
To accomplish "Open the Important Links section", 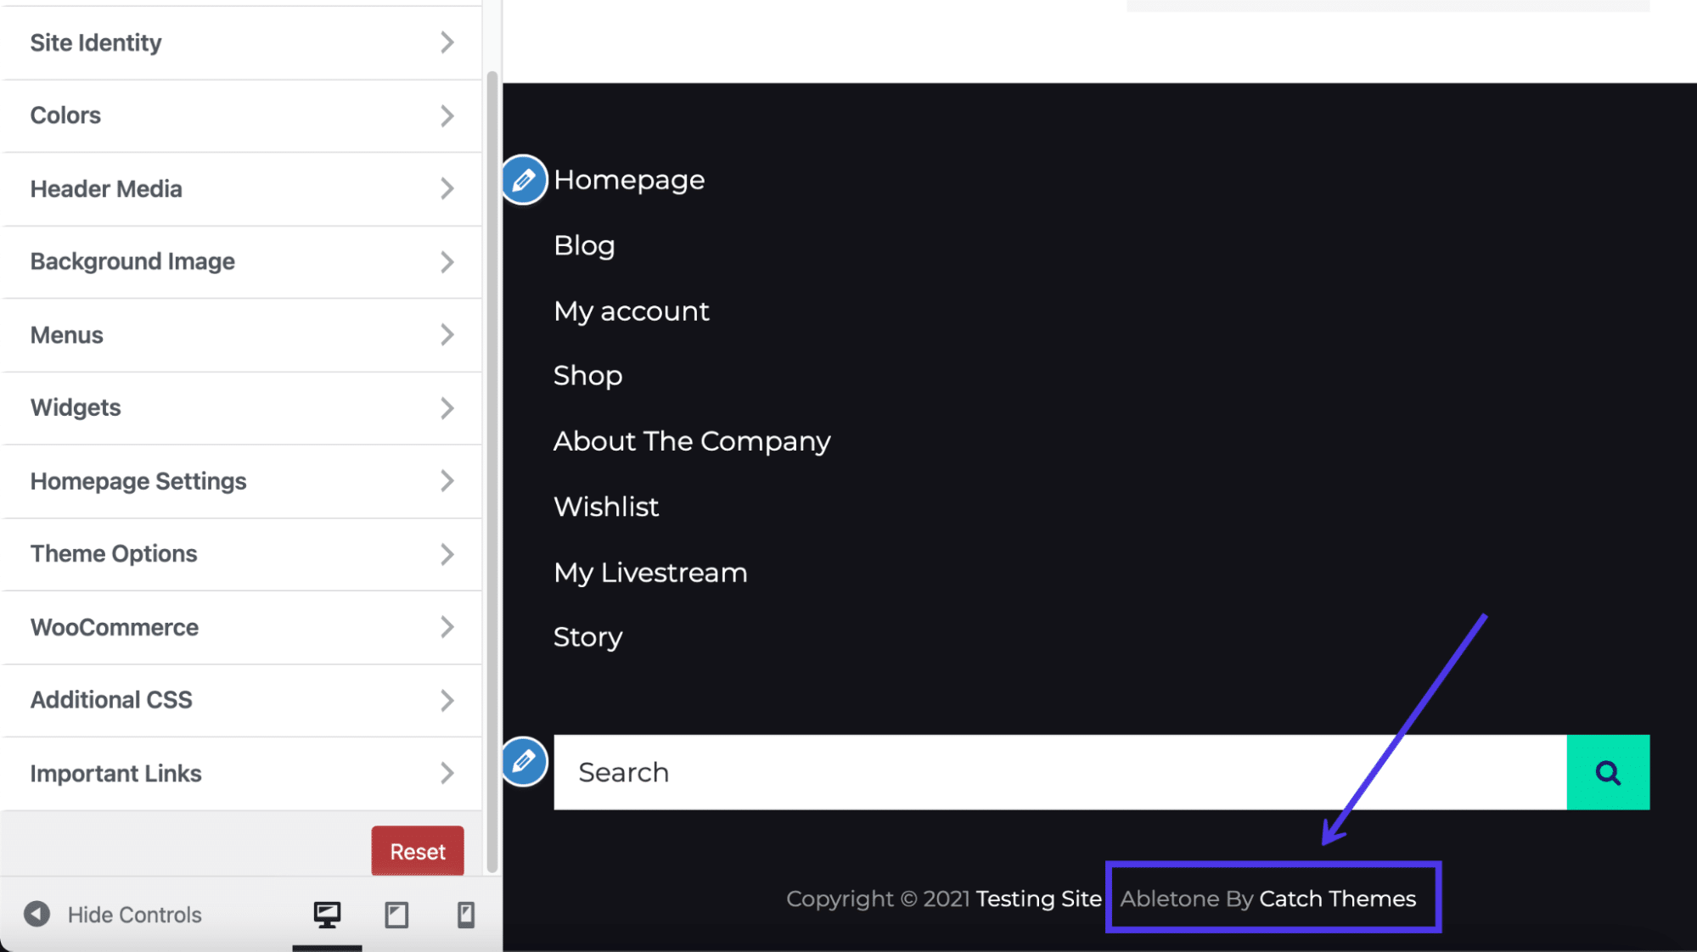I will (240, 773).
